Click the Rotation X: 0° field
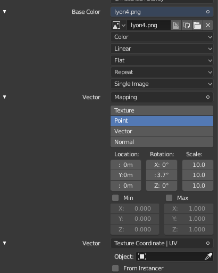Viewport: 218px width, 273px height. click(x=162, y=165)
